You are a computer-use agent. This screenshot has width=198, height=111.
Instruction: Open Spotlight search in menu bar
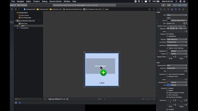[176, 1]
